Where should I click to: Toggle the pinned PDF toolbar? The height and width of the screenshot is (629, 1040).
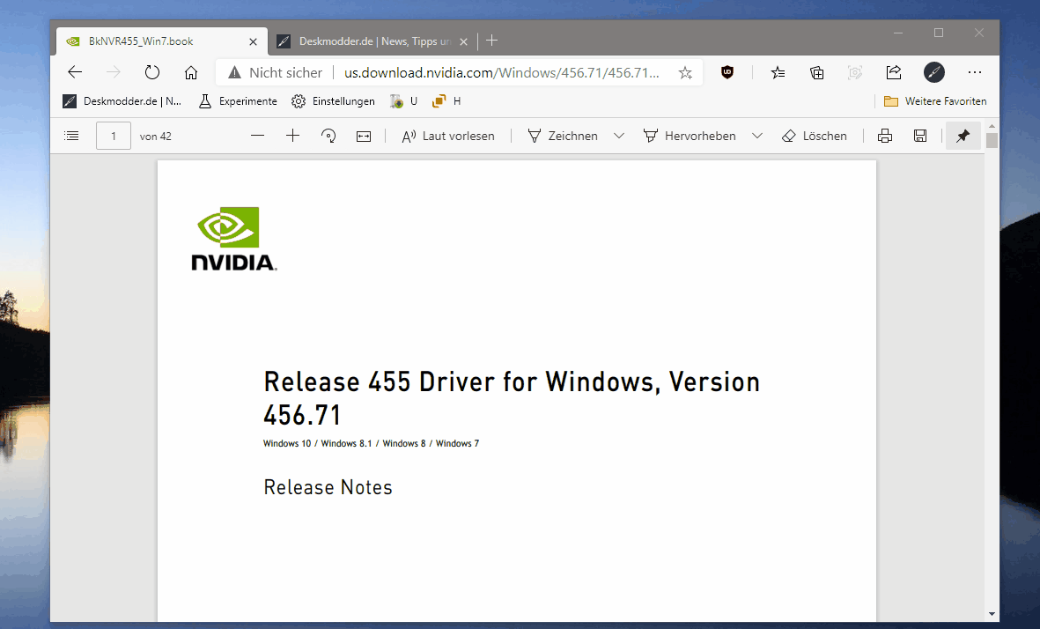click(963, 136)
